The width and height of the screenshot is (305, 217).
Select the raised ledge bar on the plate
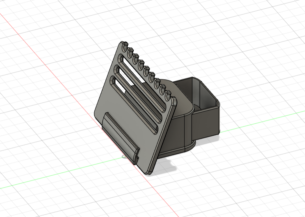120,136
